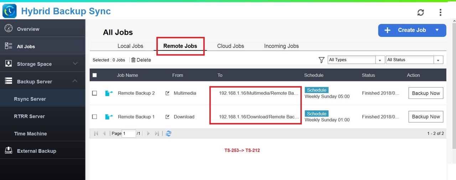
Task: Switch to the Local Jobs tab
Action: 130,46
